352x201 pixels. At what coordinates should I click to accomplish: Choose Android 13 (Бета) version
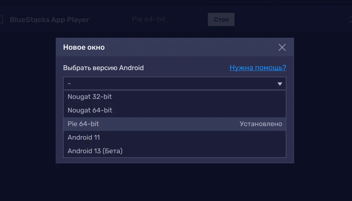pyautogui.click(x=95, y=151)
